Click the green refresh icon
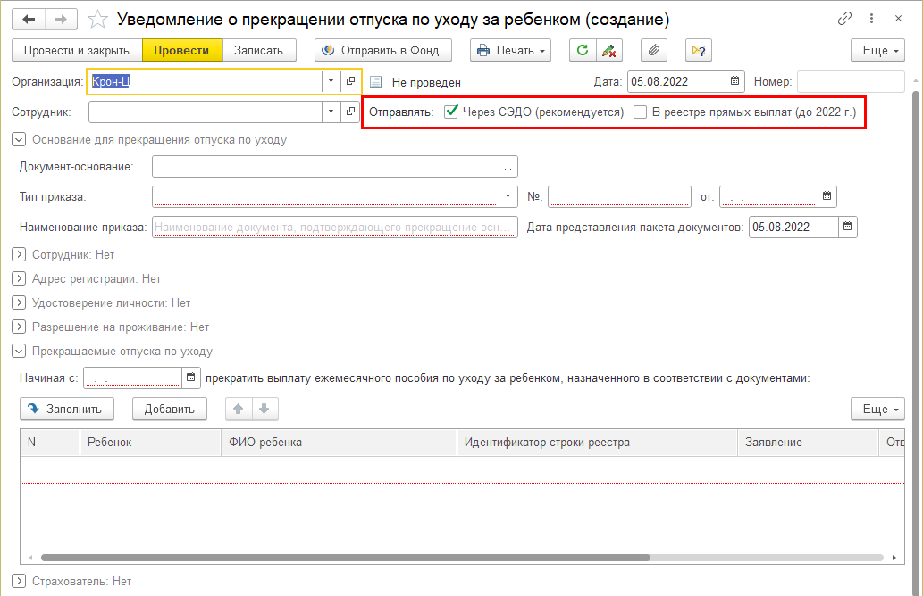Screen dimensions: 923x596 [583, 50]
